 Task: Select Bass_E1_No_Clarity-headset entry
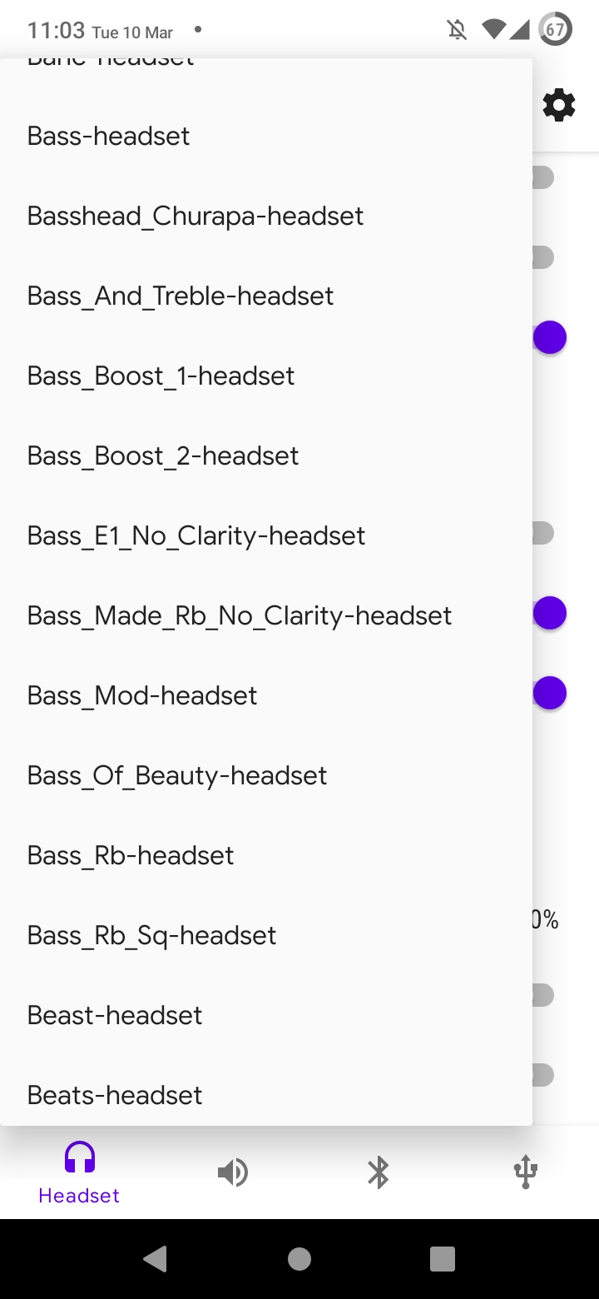[266, 535]
